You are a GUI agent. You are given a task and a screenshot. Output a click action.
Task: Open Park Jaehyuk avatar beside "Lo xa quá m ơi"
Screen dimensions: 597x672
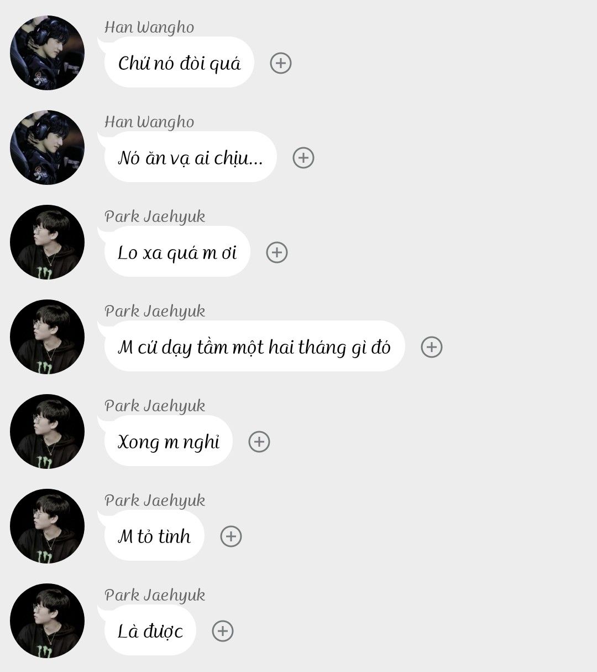(47, 242)
